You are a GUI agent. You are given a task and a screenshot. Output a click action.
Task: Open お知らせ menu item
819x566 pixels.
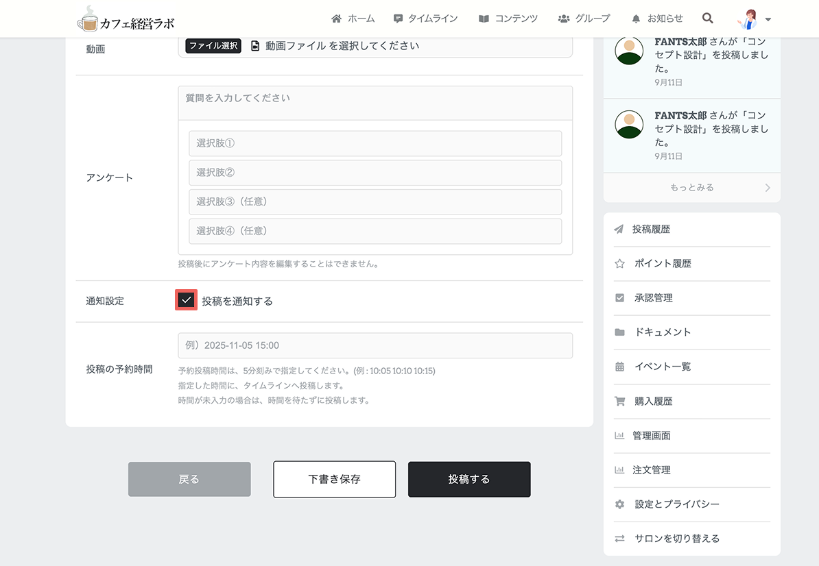click(x=657, y=19)
